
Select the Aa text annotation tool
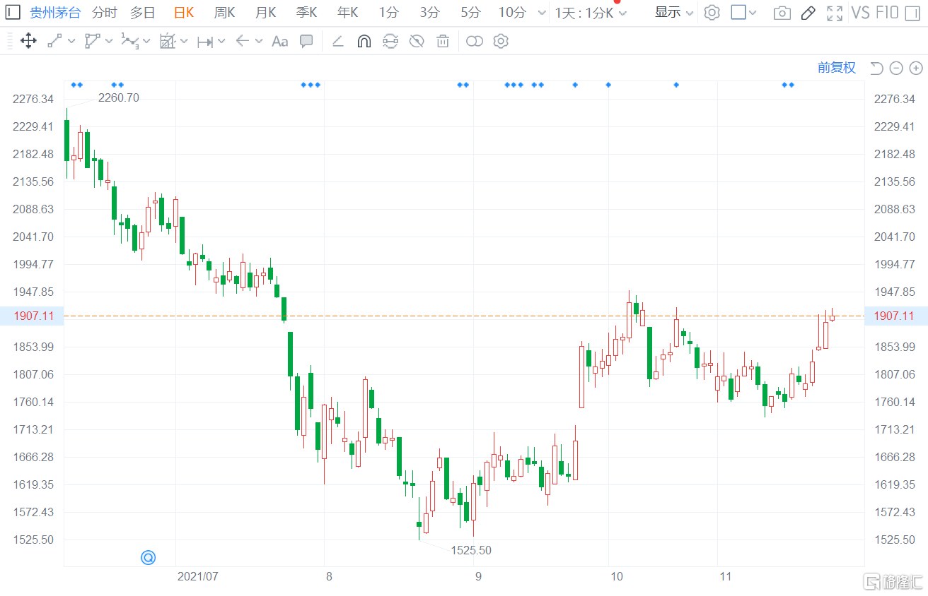279,41
